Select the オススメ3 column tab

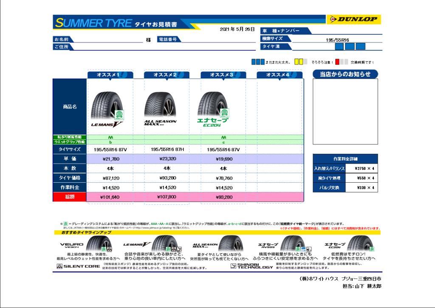click(223, 75)
